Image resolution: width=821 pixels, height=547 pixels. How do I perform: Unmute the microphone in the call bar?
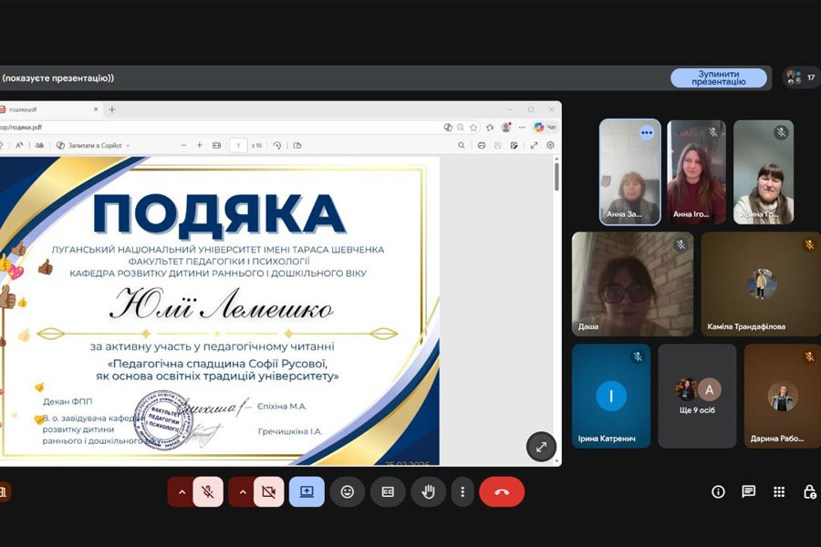click(208, 492)
